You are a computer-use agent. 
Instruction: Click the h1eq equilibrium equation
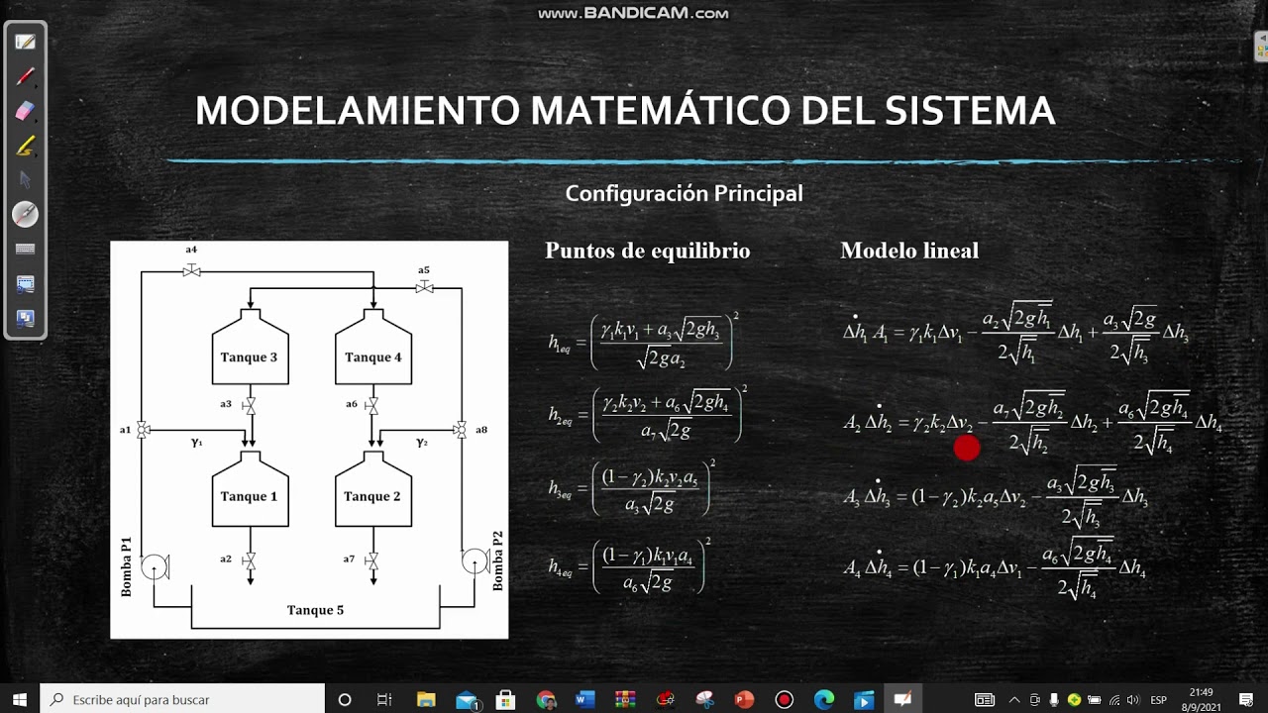click(644, 342)
